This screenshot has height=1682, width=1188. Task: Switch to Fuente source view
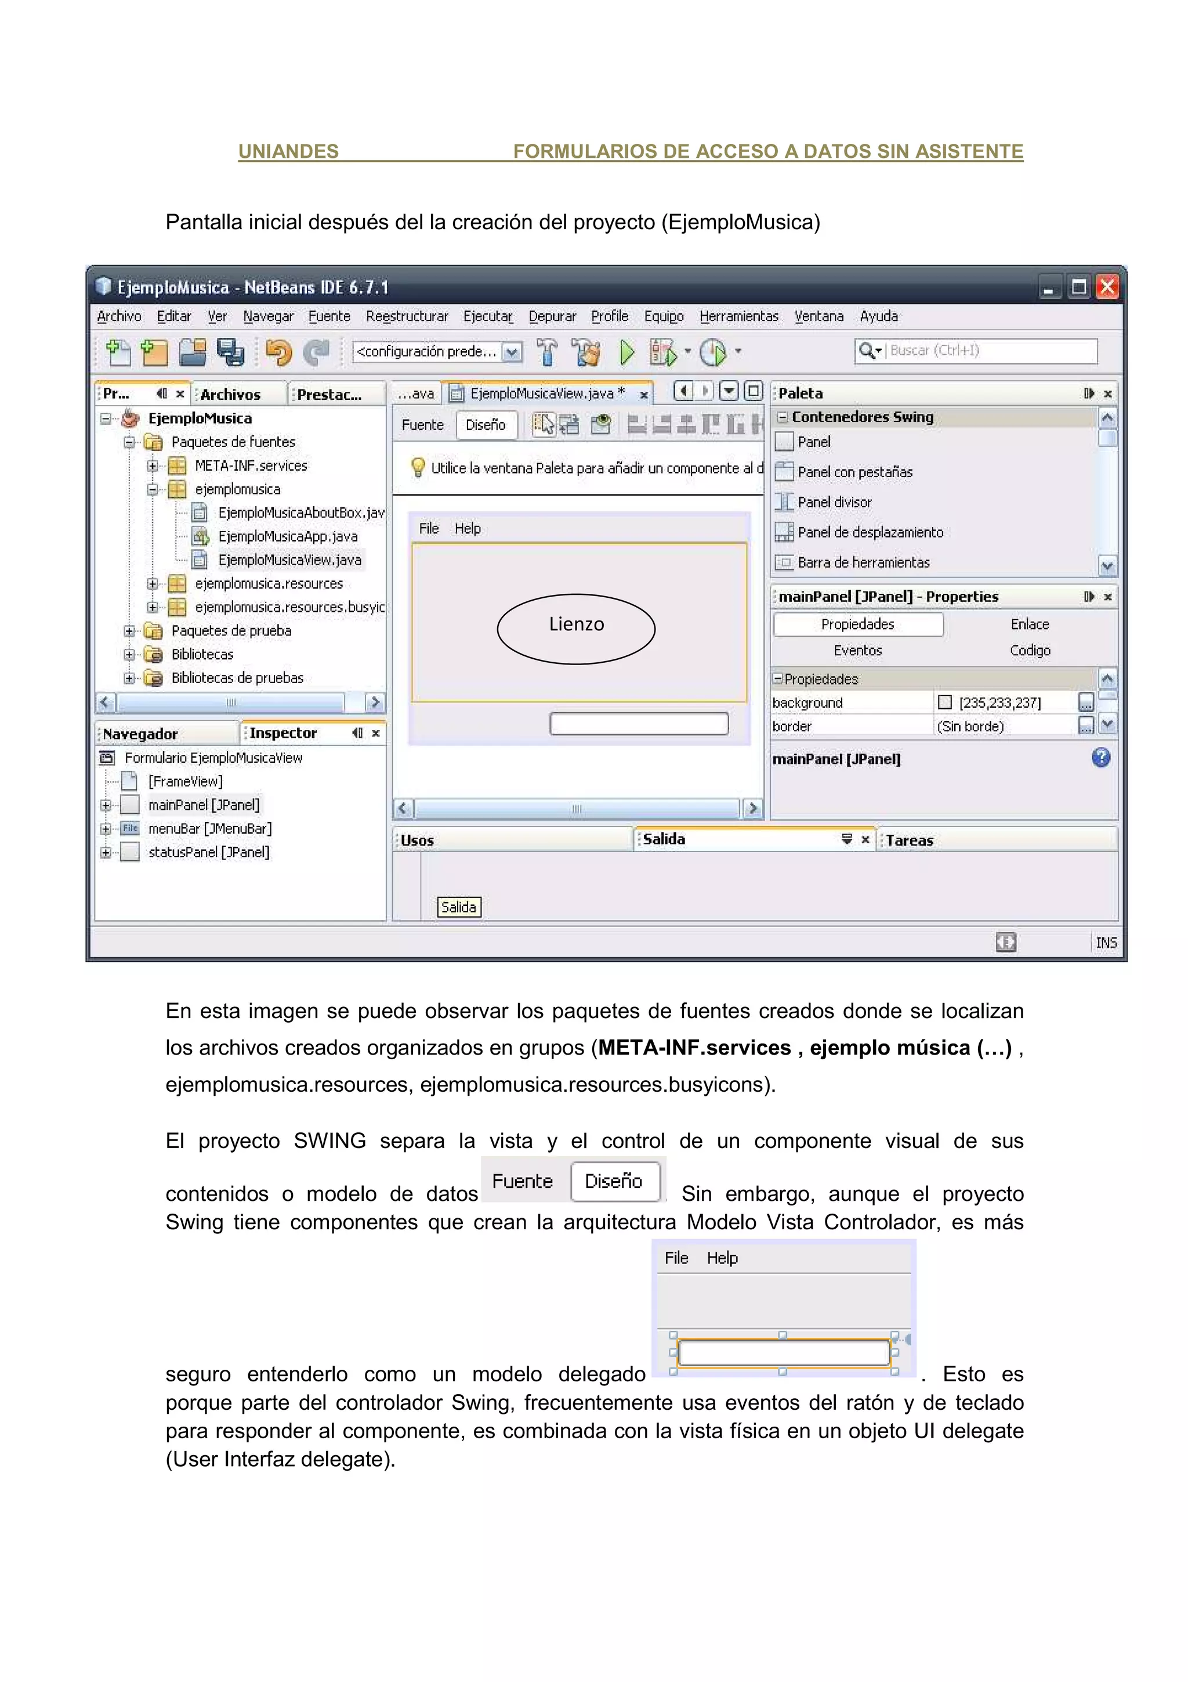tap(422, 425)
